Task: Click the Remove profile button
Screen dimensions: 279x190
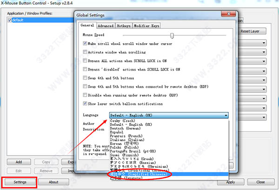Action: coord(46,171)
